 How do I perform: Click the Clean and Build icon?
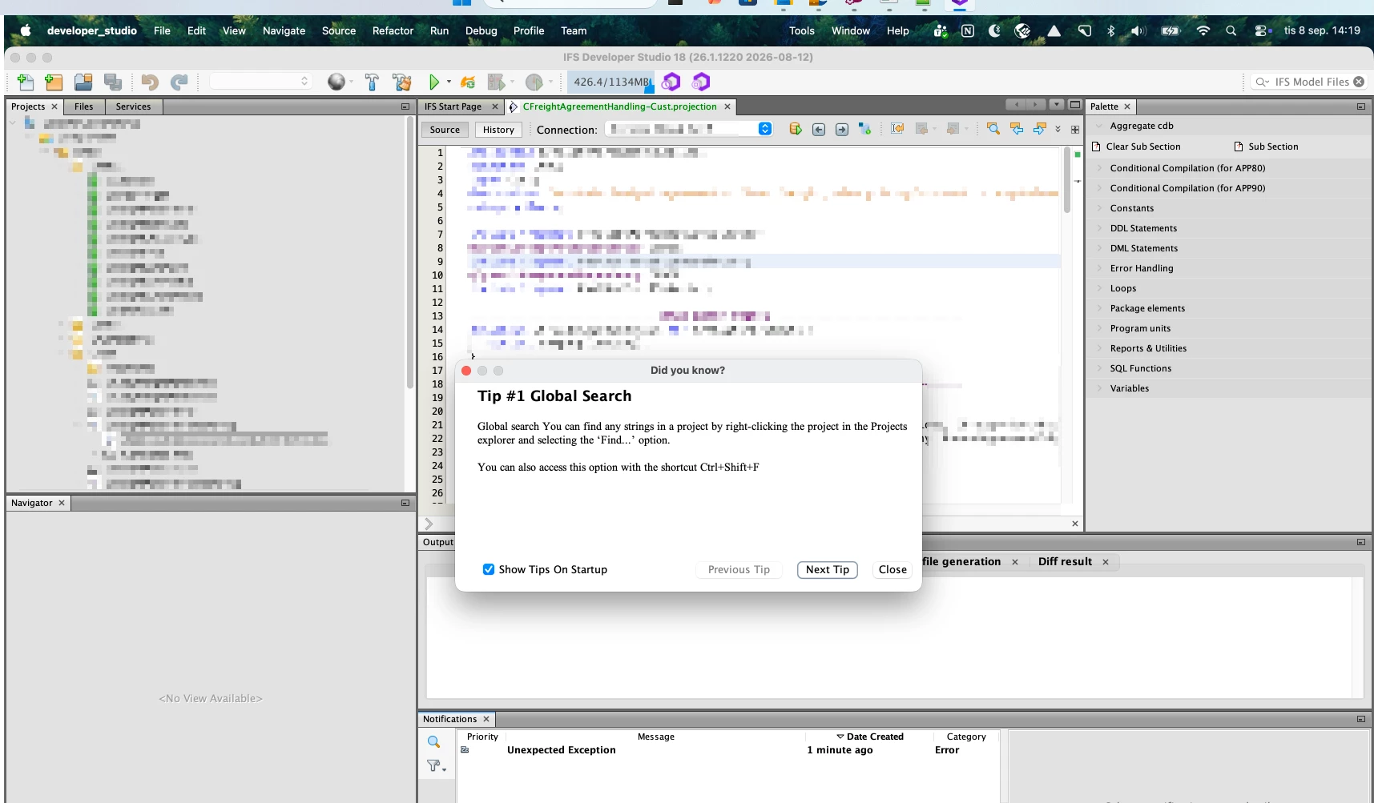401,82
